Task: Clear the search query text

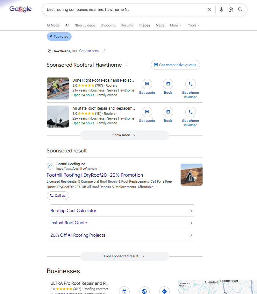Action: (210, 10)
